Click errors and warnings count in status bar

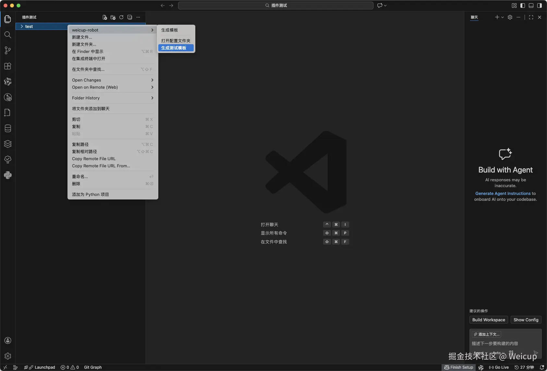coord(70,367)
